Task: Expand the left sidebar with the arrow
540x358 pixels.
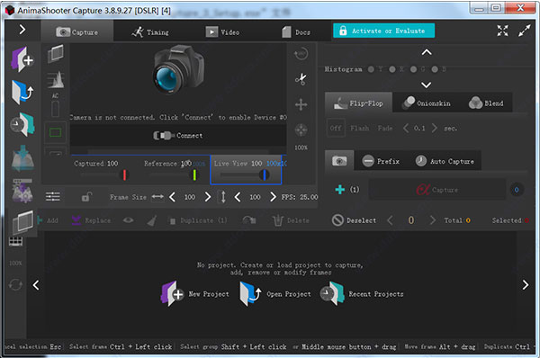Action: point(22,30)
